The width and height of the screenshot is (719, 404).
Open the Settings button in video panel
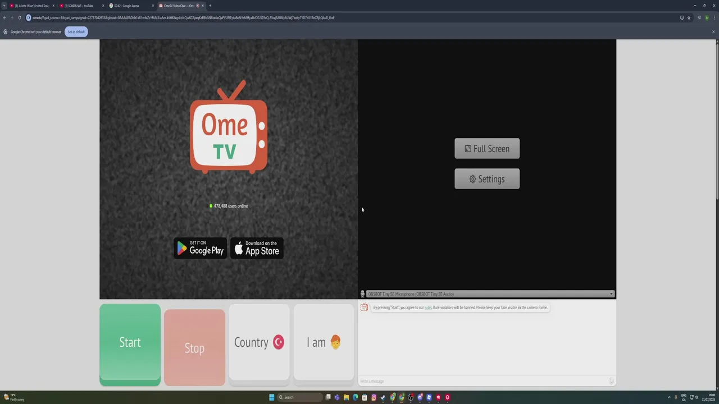click(487, 179)
